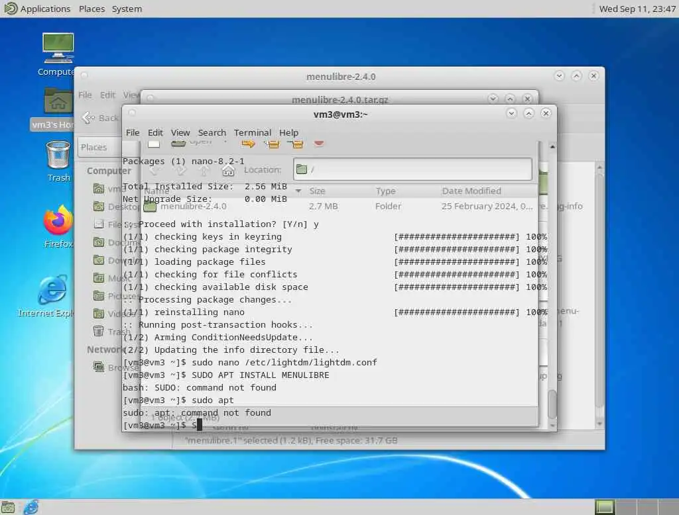Click the file manager scrollbar up arrow
Viewport: 679px width, 515px height.
pos(599,167)
